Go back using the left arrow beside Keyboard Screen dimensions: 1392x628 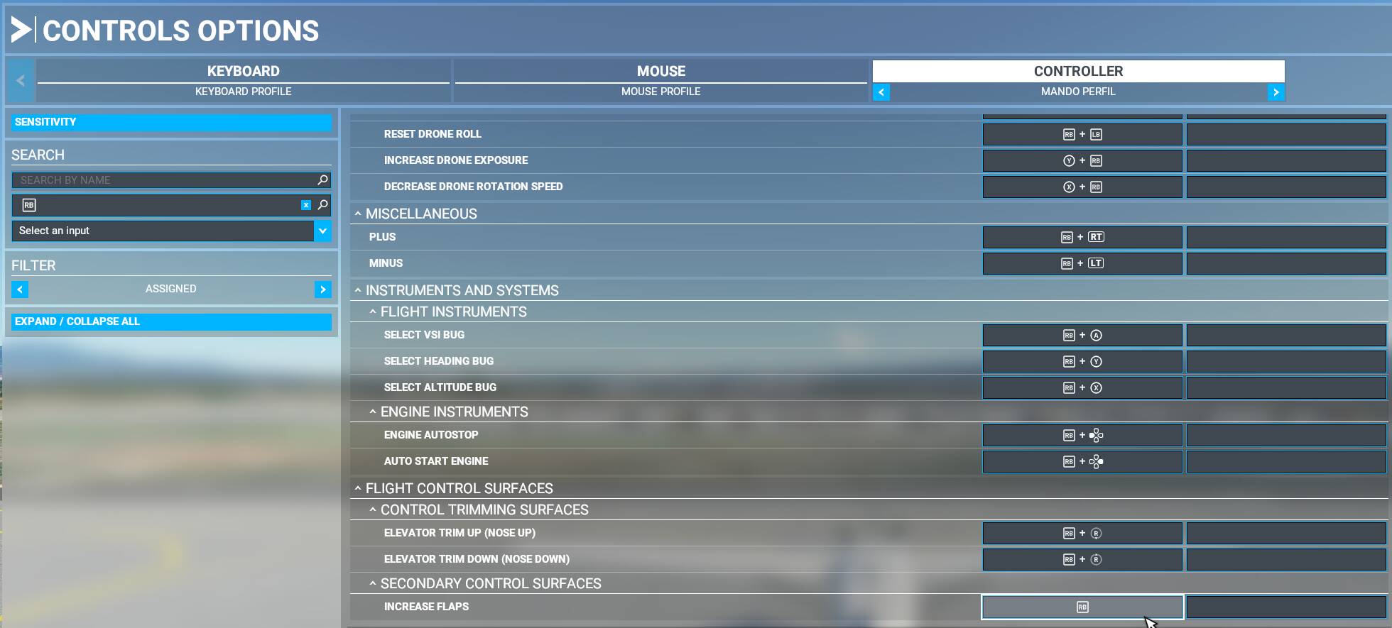21,81
